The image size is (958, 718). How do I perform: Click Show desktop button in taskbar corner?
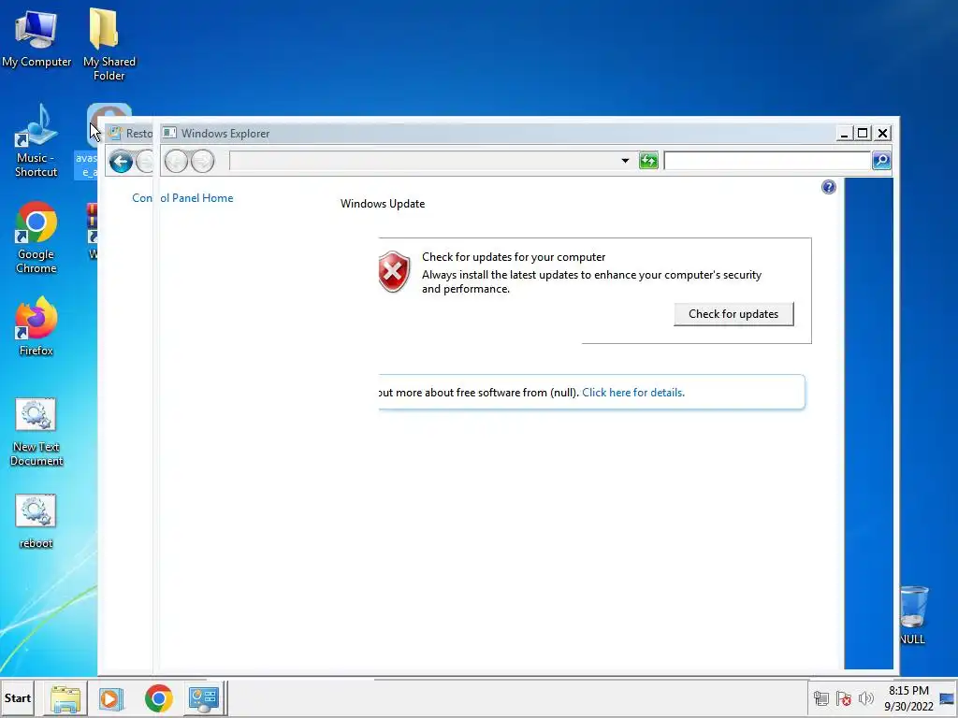coord(947,698)
